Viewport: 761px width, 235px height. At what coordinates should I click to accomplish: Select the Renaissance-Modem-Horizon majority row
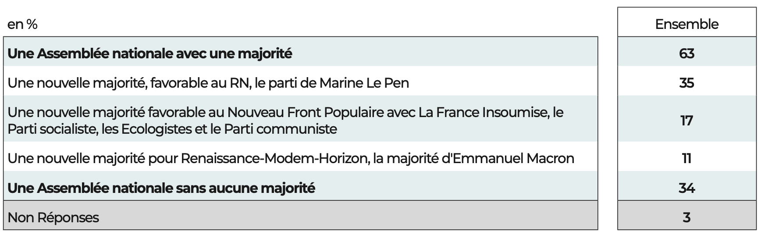pyautogui.click(x=291, y=158)
